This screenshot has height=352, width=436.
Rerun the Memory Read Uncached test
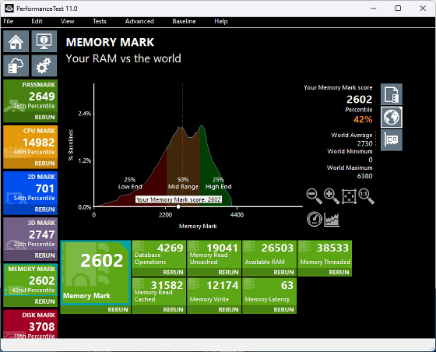coord(228,273)
